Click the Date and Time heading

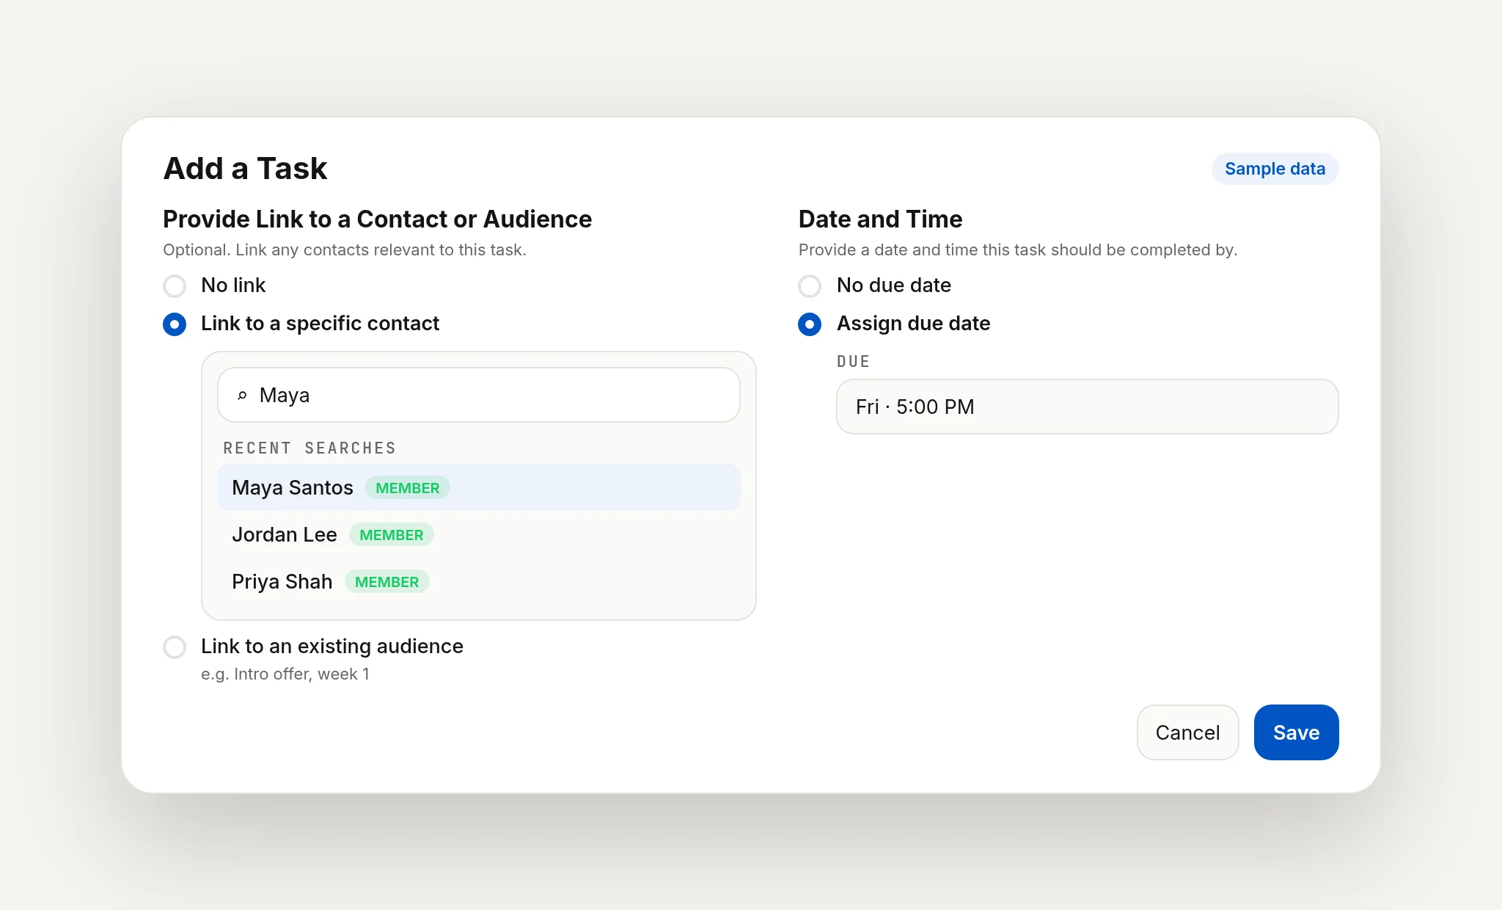[880, 219]
